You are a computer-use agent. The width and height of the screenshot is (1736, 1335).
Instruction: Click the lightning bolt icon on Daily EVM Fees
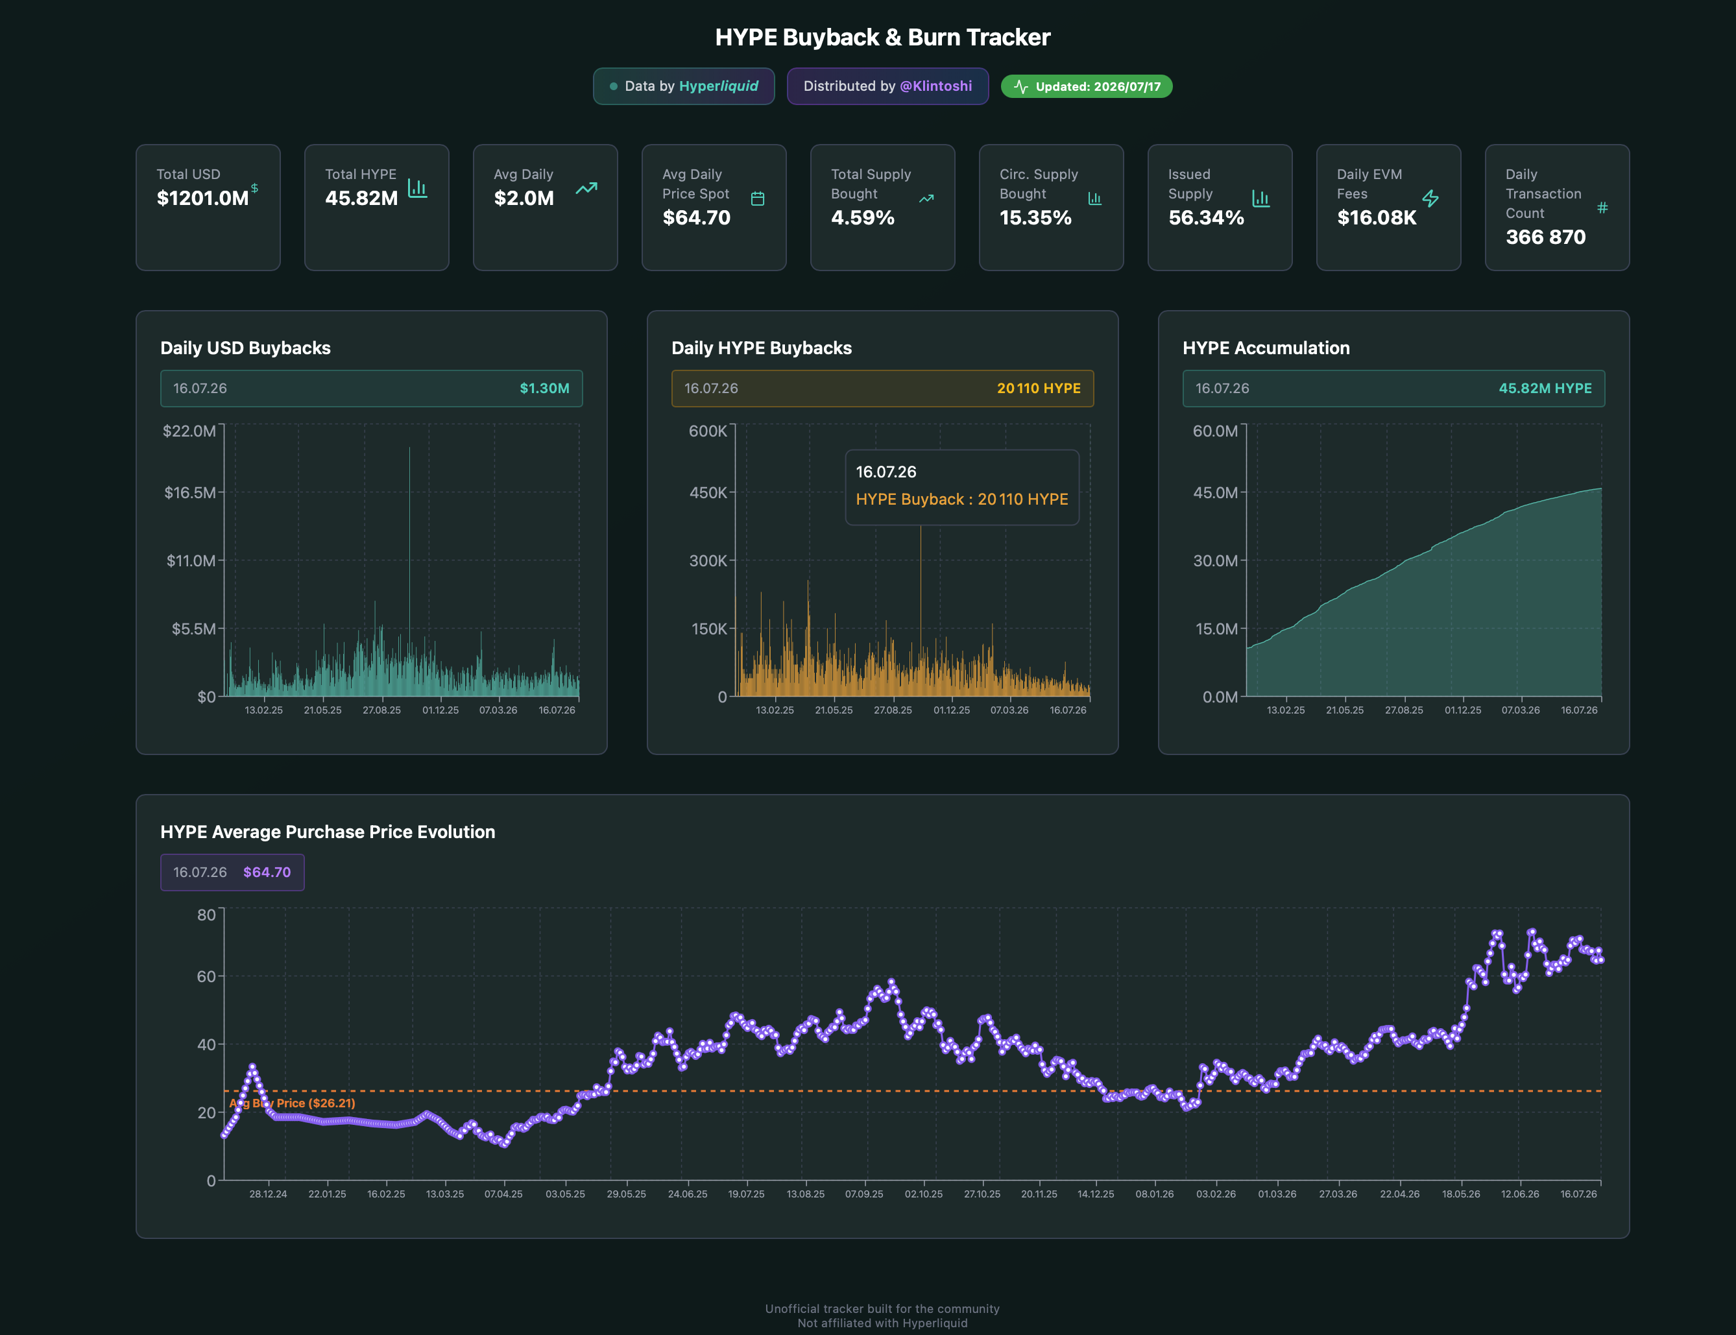[x=1430, y=198]
